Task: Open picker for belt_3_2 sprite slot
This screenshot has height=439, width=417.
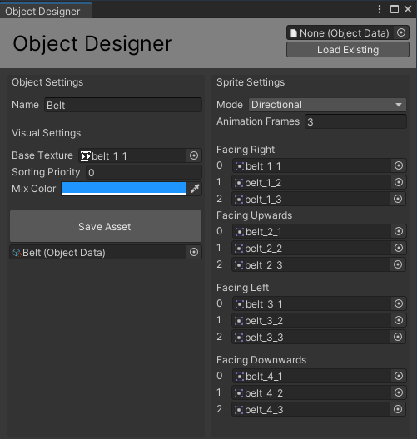Action: tap(398, 320)
